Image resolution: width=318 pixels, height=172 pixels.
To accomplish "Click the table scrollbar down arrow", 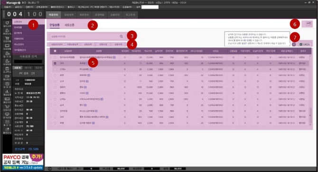I will [310, 124].
